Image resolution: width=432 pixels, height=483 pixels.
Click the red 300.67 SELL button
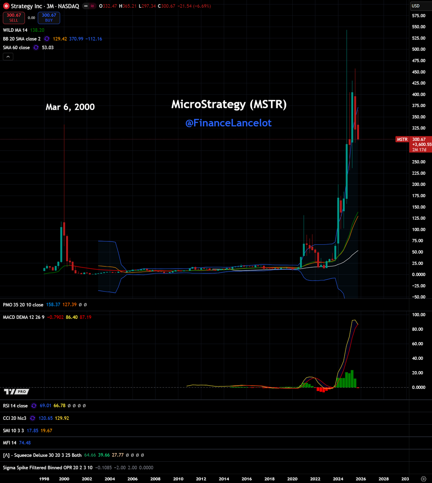(14, 18)
